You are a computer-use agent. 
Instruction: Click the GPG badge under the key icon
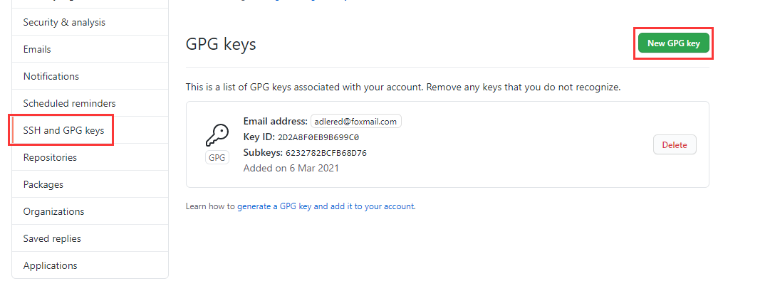coord(217,158)
